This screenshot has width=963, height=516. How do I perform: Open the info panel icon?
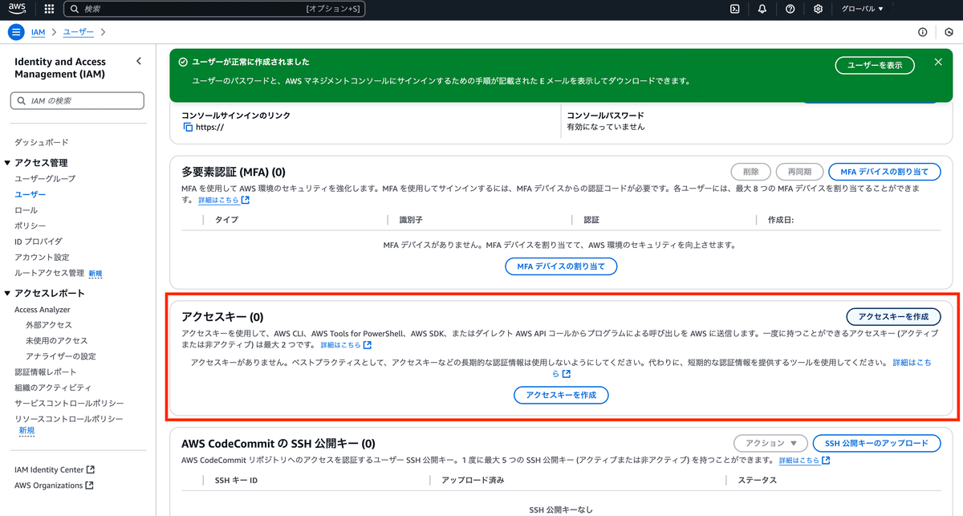click(922, 31)
